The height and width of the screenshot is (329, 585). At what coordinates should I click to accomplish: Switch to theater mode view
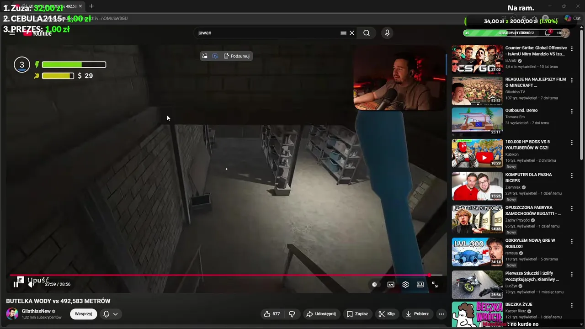coord(420,284)
